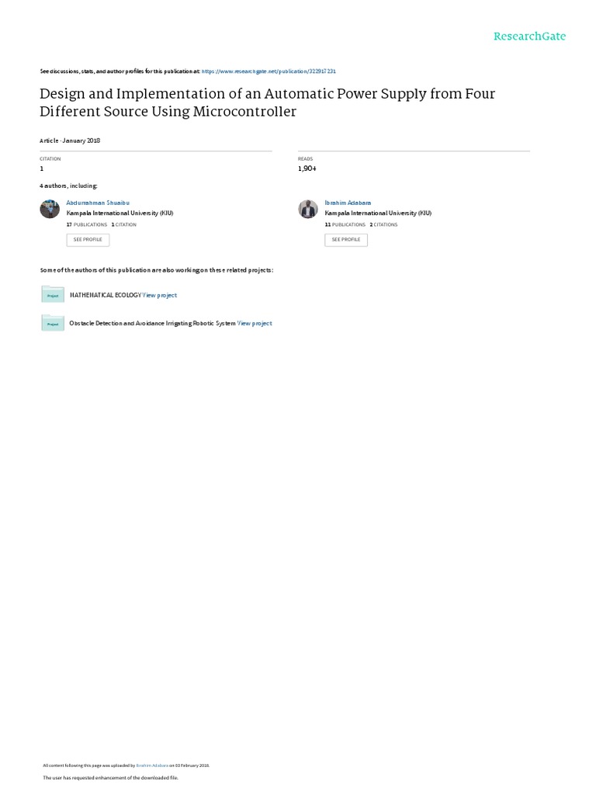View project link for Obstacle Detection system

coord(255,323)
